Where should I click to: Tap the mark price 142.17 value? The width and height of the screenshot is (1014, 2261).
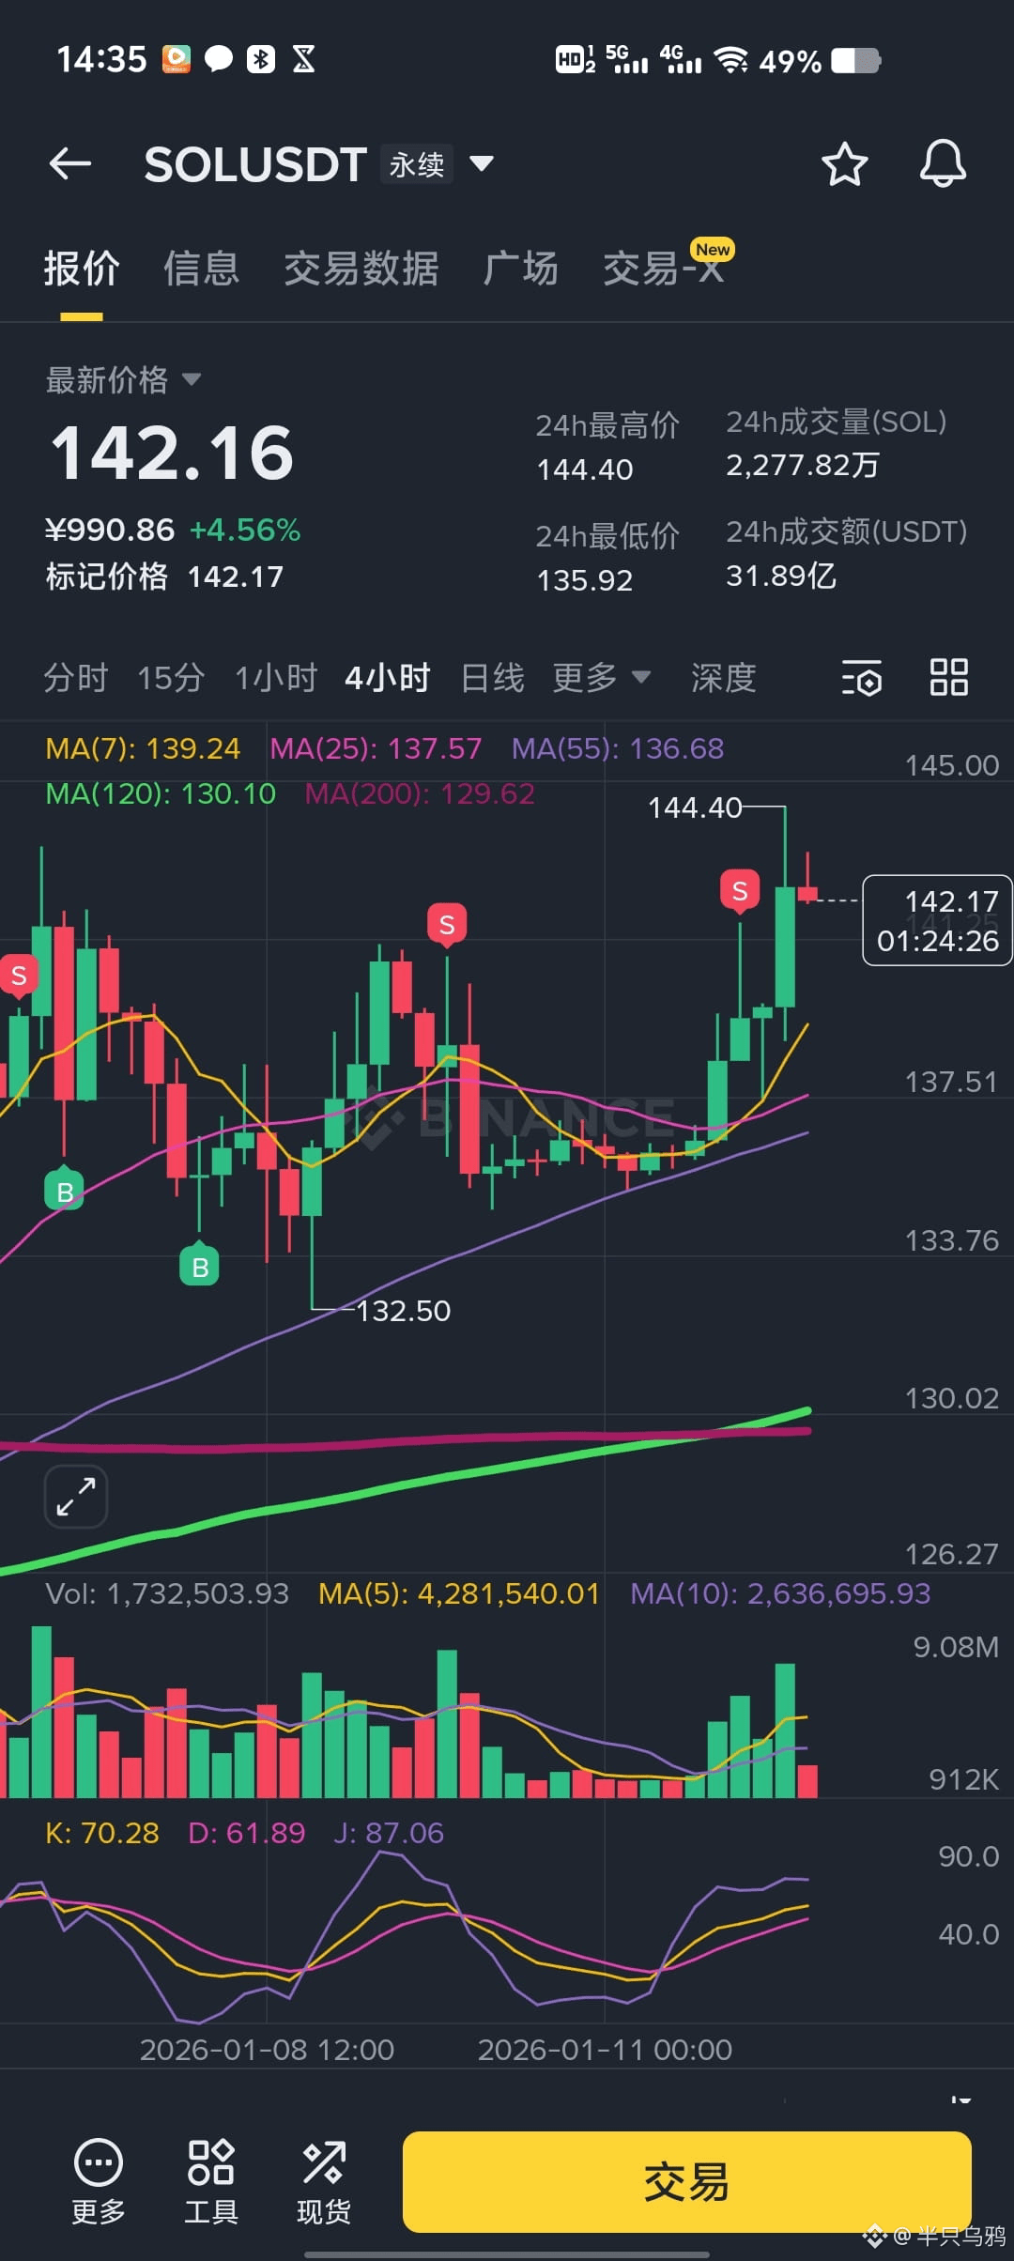pyautogui.click(x=236, y=577)
